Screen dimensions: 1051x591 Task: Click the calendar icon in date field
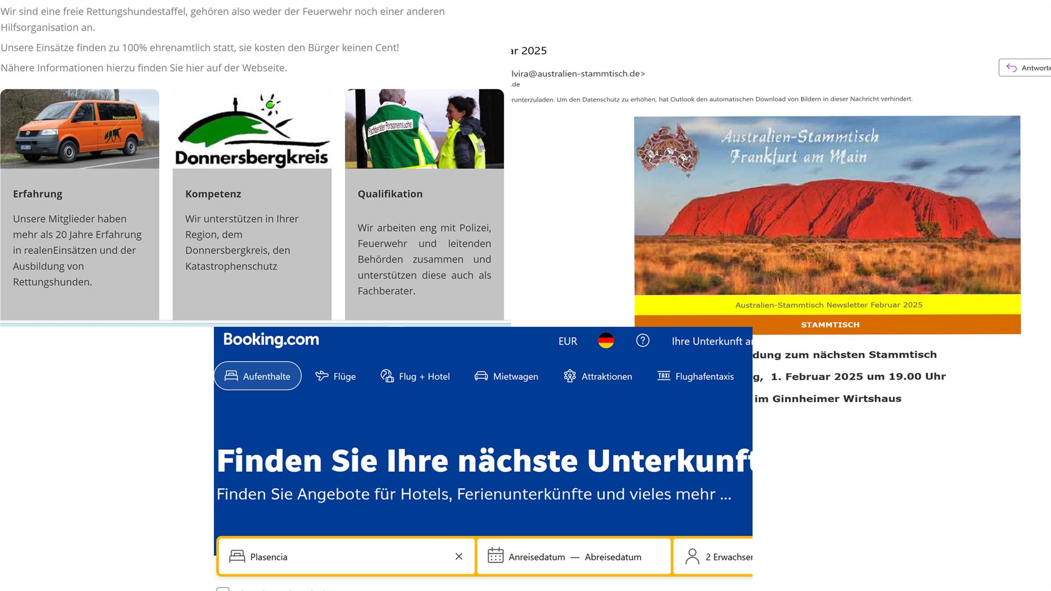(495, 555)
